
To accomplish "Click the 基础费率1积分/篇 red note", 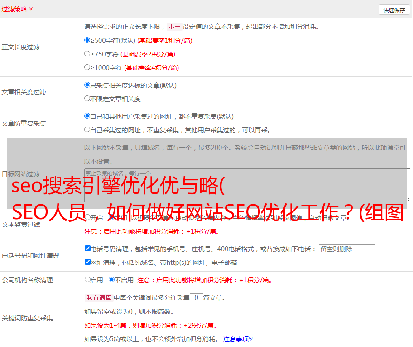I will (165, 41).
